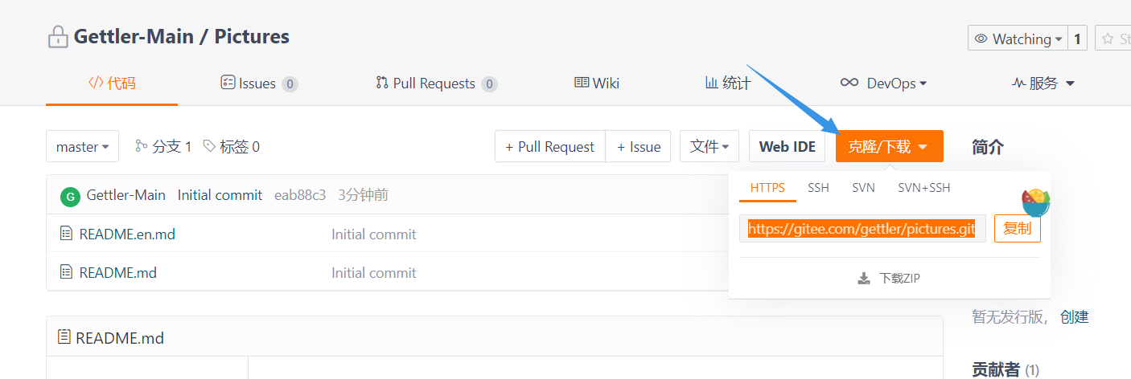Click the tag icon beside 标签 0
Screen dimensions: 1131x379
tap(209, 146)
